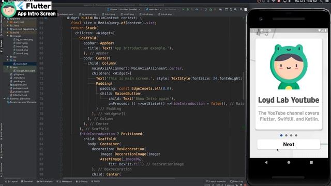Screen dimensions: 331x186
Task: Expand the android folder in the project tree
Action: pyautogui.click(x=8, y=29)
